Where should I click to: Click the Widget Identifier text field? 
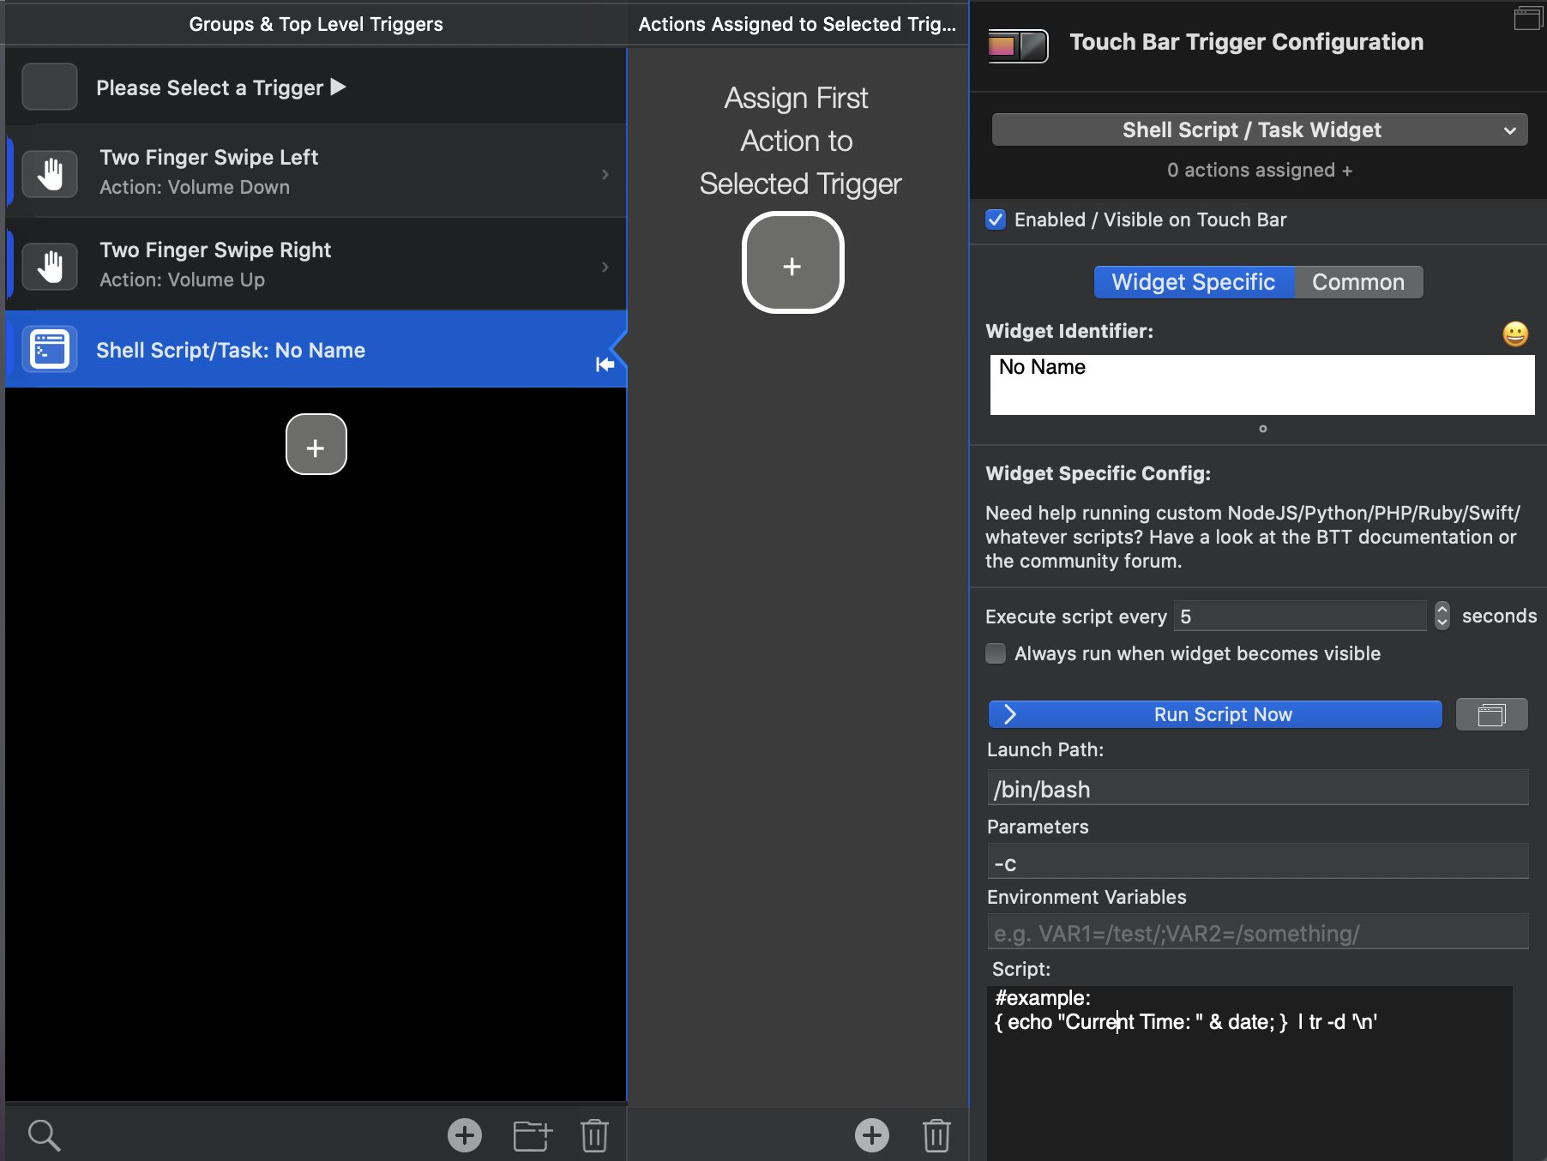[x=1261, y=385]
